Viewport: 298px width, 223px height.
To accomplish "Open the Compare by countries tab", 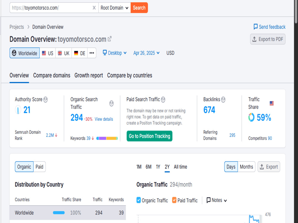I will point(130,75).
